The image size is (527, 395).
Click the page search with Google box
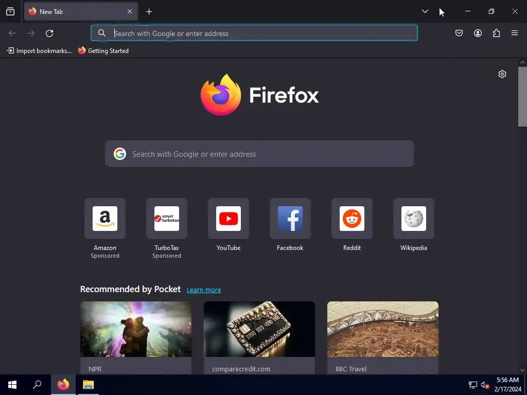[x=259, y=154]
